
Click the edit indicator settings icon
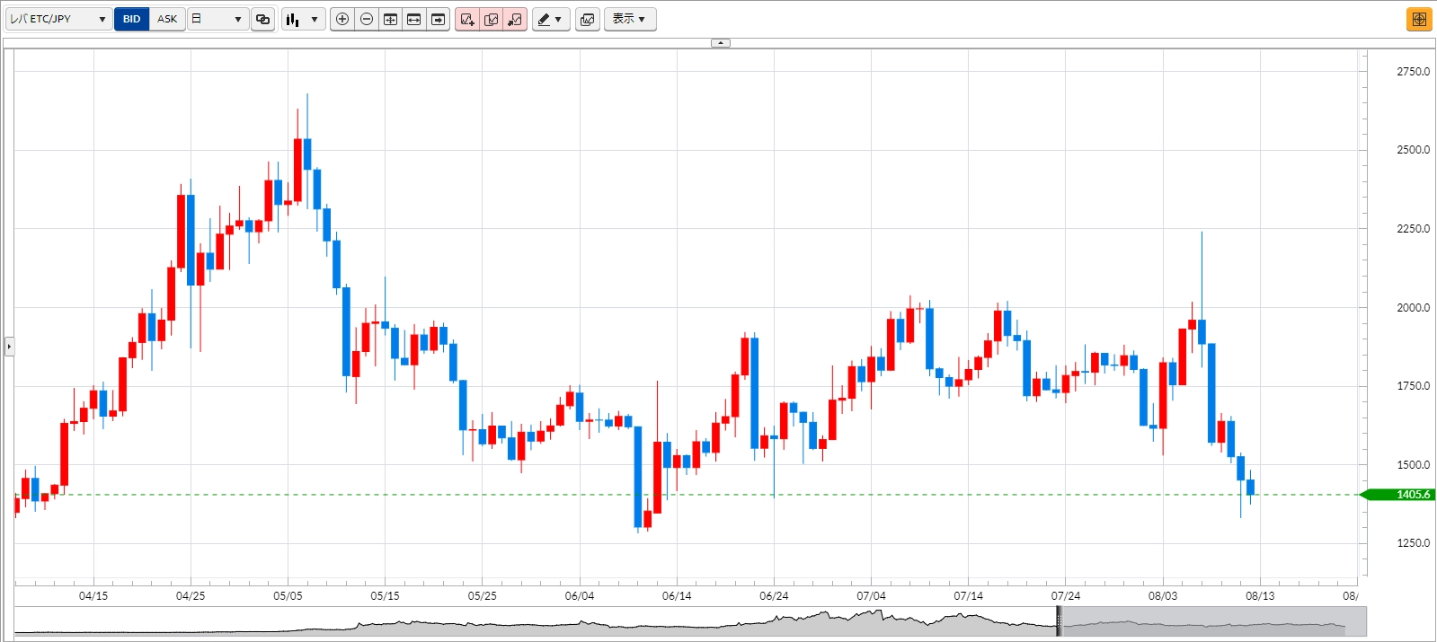[491, 19]
